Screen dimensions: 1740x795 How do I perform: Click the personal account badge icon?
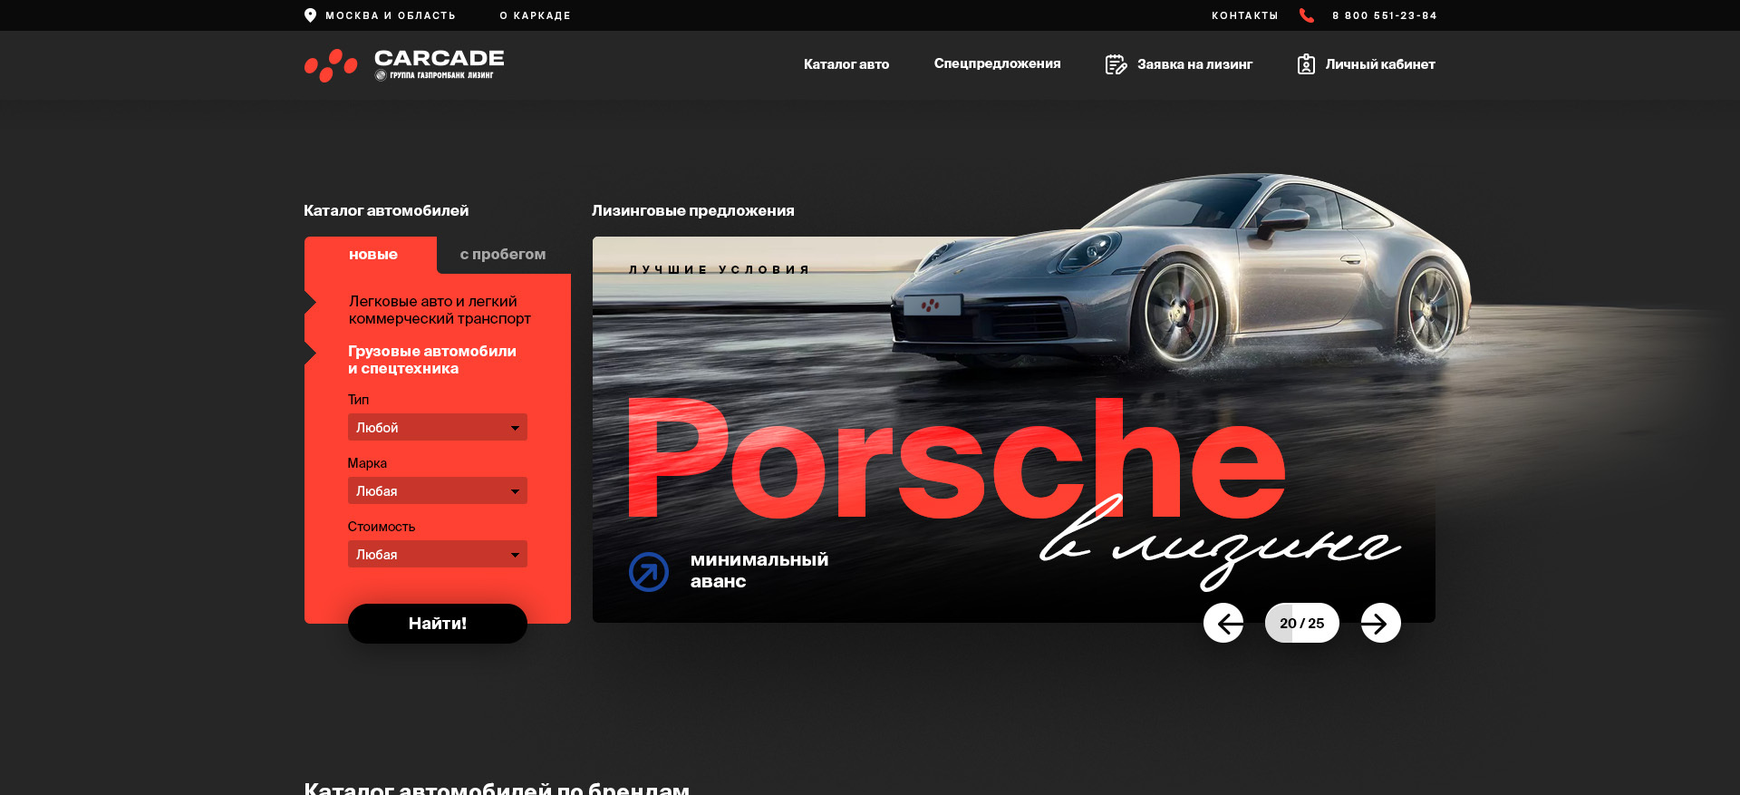click(x=1306, y=64)
